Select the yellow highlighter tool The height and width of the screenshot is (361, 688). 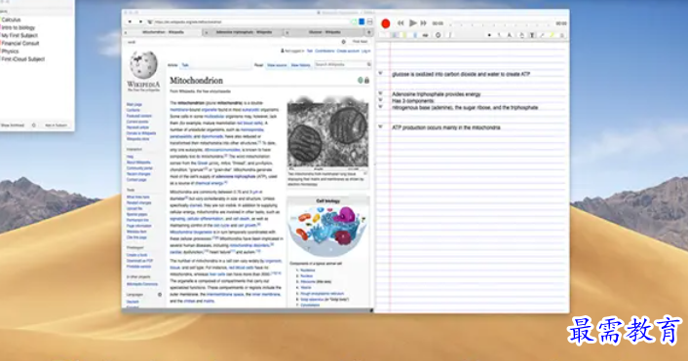click(552, 35)
